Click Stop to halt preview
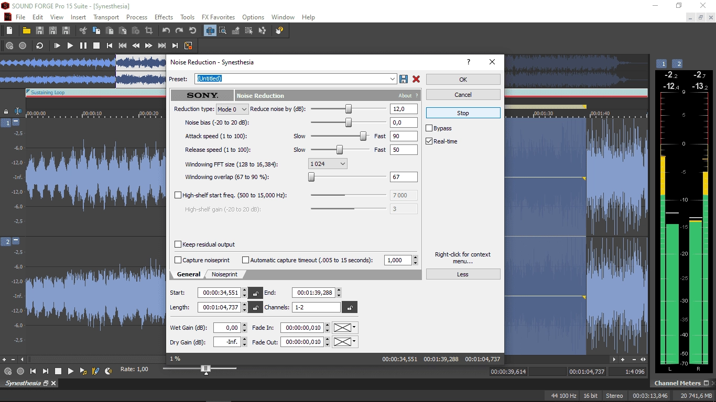The image size is (716, 402). point(463,113)
